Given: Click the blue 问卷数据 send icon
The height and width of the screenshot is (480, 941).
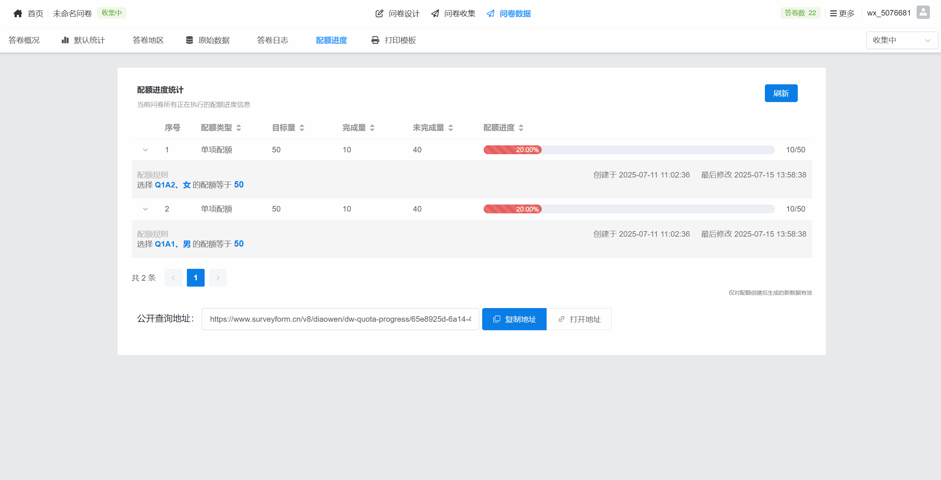Looking at the screenshot, I should pyautogui.click(x=490, y=14).
